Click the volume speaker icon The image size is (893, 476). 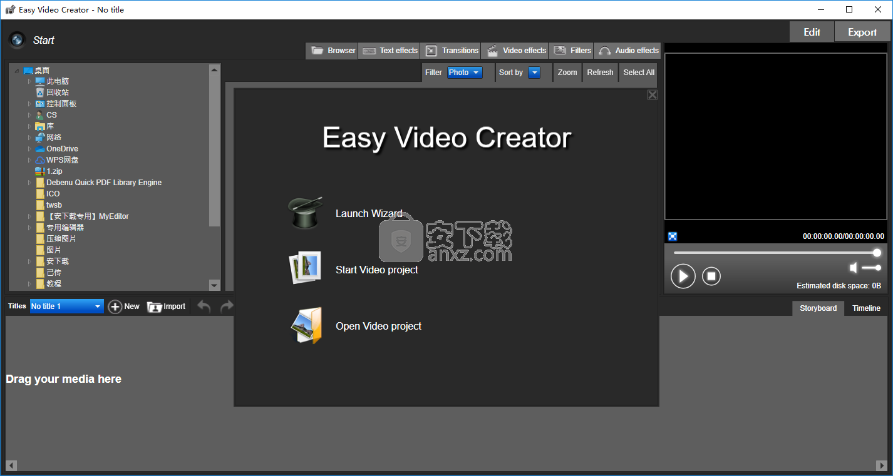[853, 268]
